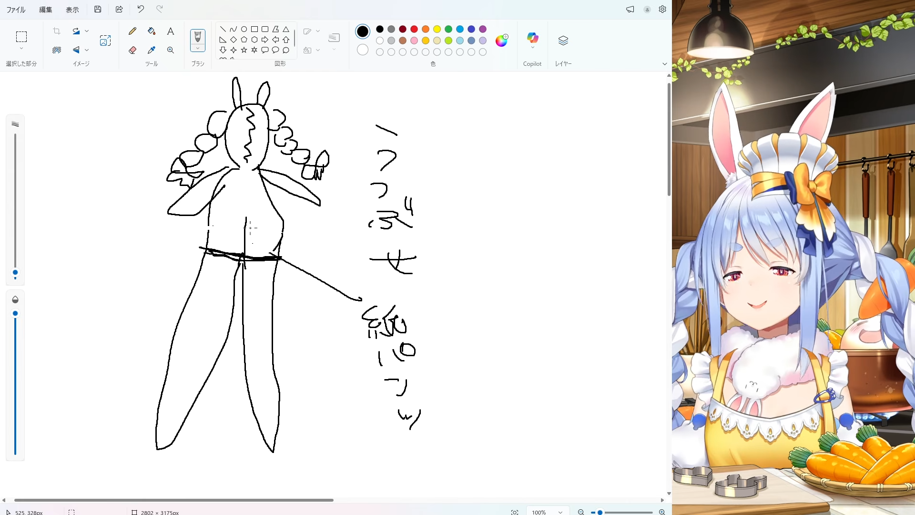Choose the Text tool
The width and height of the screenshot is (915, 515).
point(170,31)
